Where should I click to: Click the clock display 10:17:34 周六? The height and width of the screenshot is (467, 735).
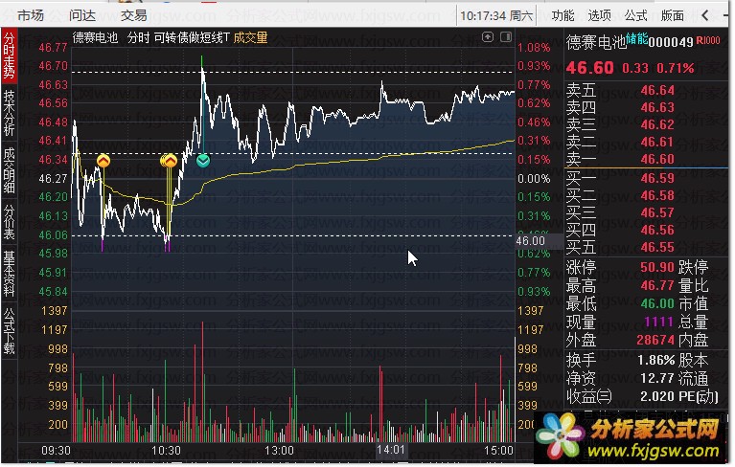pos(496,16)
